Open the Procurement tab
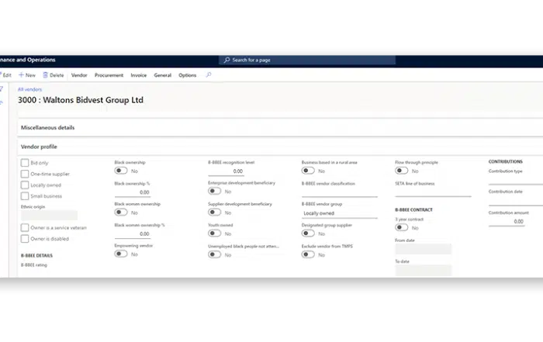The height and width of the screenshot is (342, 543). tap(109, 75)
